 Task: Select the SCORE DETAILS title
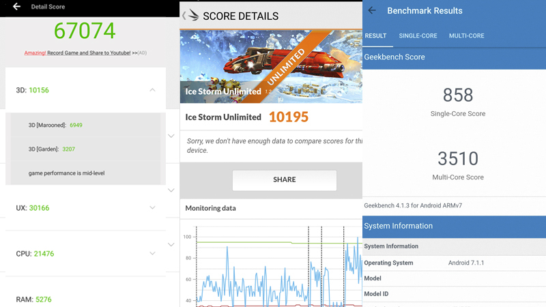[241, 16]
